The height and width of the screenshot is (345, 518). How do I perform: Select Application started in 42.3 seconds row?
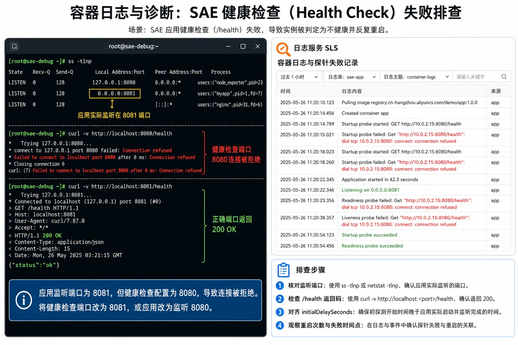click(x=393, y=179)
